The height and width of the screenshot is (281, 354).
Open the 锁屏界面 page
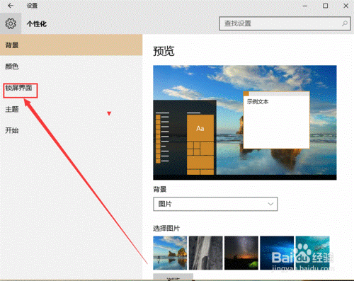click(18, 88)
